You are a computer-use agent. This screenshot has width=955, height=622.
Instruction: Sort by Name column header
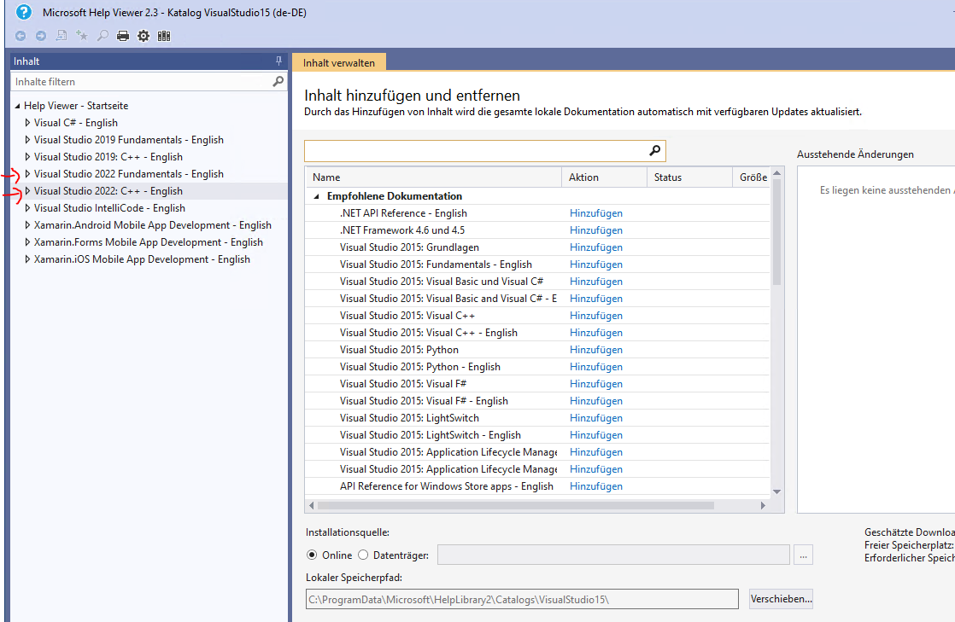[433, 177]
